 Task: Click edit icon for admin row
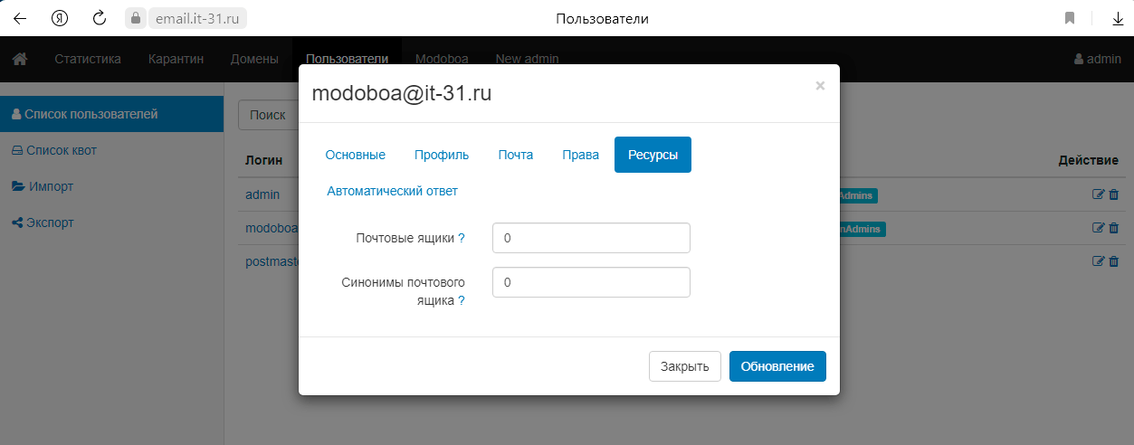(1098, 194)
